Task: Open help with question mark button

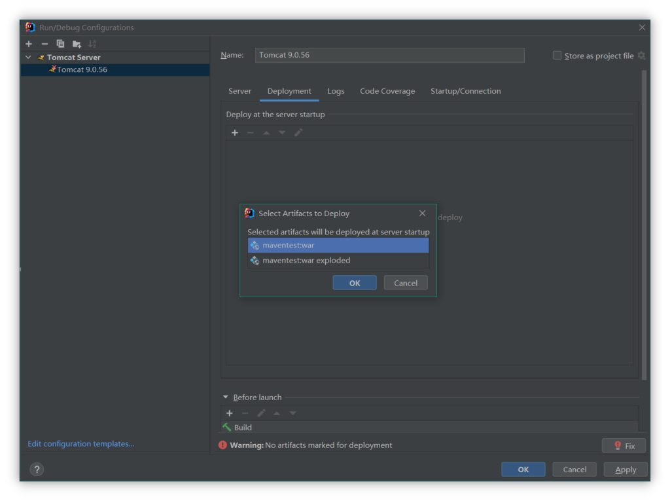Action: [x=37, y=470]
